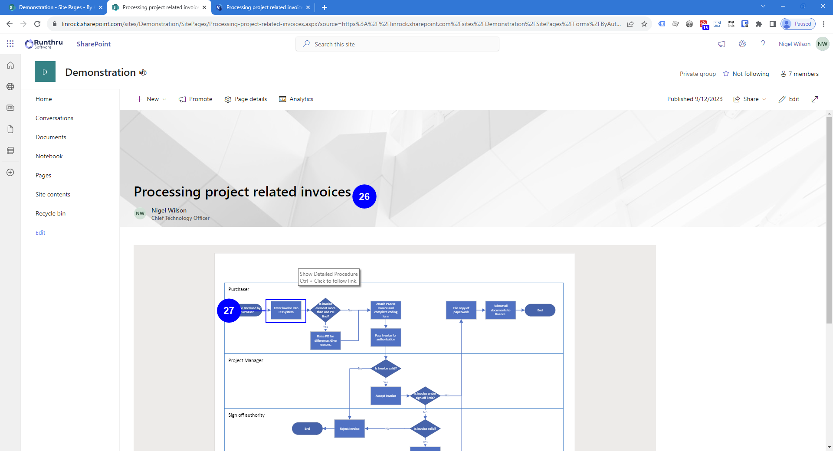Open My sites globe icon in left rail
Image resolution: width=833 pixels, height=451 pixels.
[10, 87]
